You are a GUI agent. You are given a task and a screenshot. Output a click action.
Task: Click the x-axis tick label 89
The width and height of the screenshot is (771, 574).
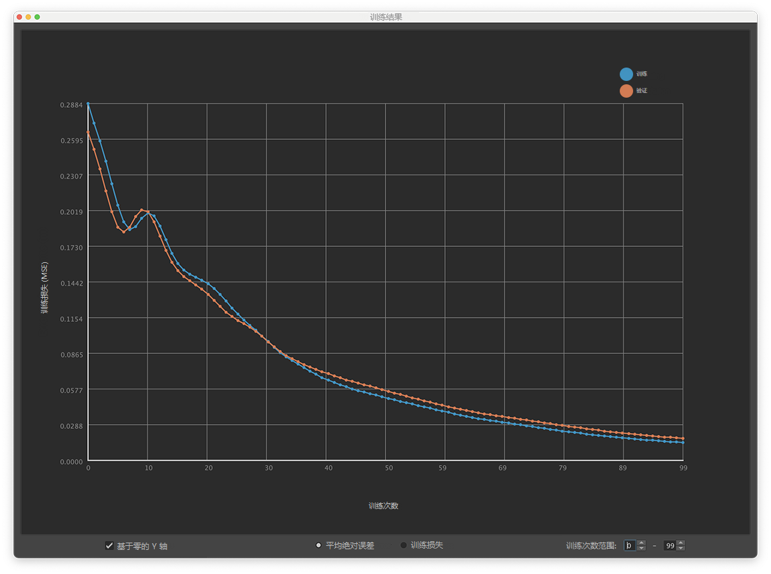click(623, 468)
